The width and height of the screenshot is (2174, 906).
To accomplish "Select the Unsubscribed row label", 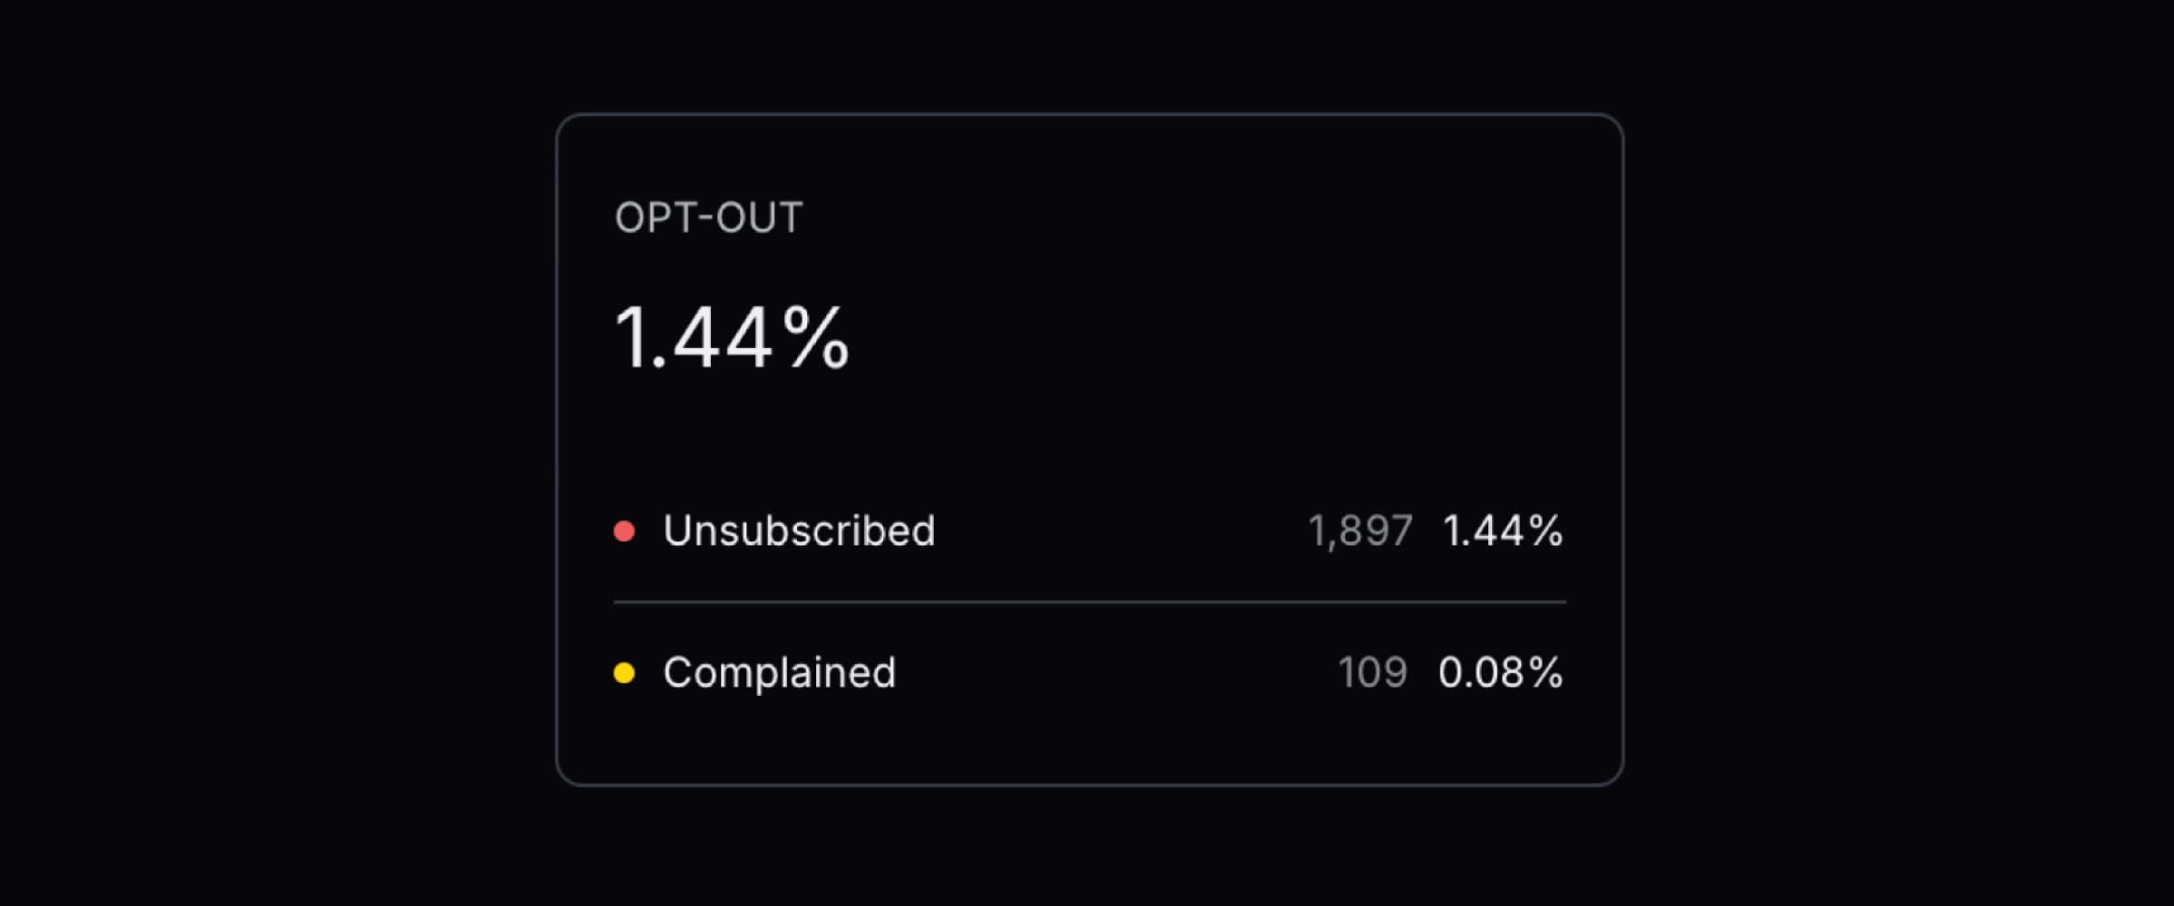I will pos(800,530).
